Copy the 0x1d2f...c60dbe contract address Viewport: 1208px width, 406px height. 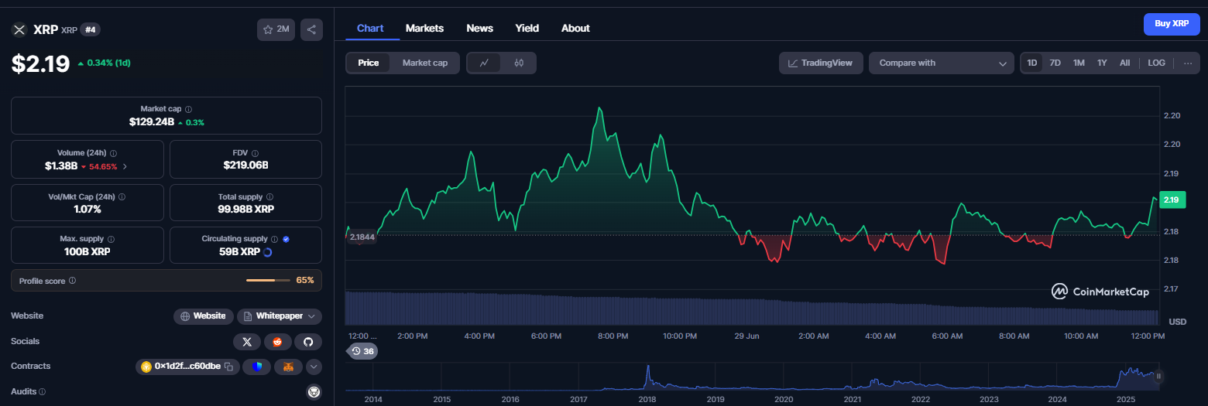[x=229, y=367]
